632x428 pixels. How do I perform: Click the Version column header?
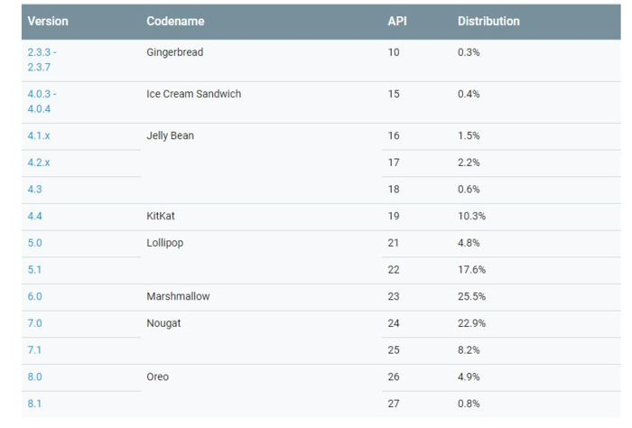pyautogui.click(x=48, y=21)
